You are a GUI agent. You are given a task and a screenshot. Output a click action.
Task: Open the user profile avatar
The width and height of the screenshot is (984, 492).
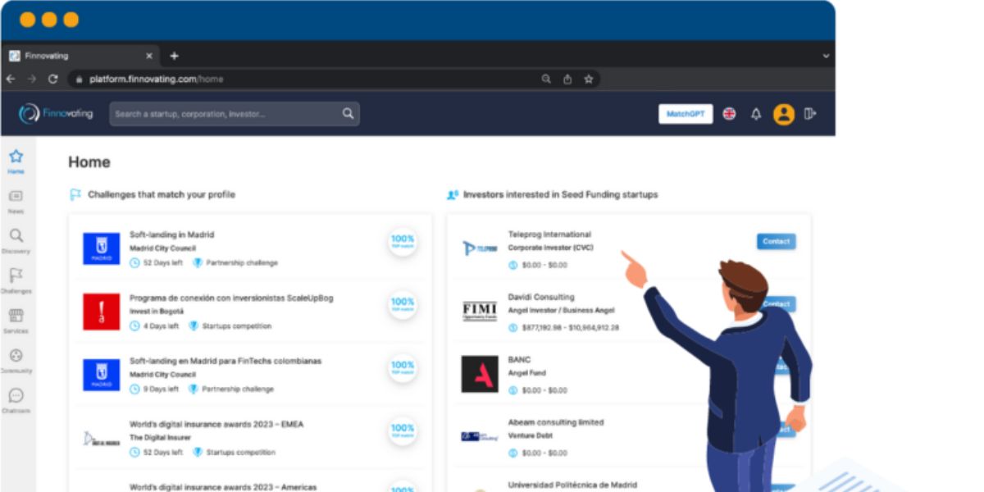click(784, 114)
